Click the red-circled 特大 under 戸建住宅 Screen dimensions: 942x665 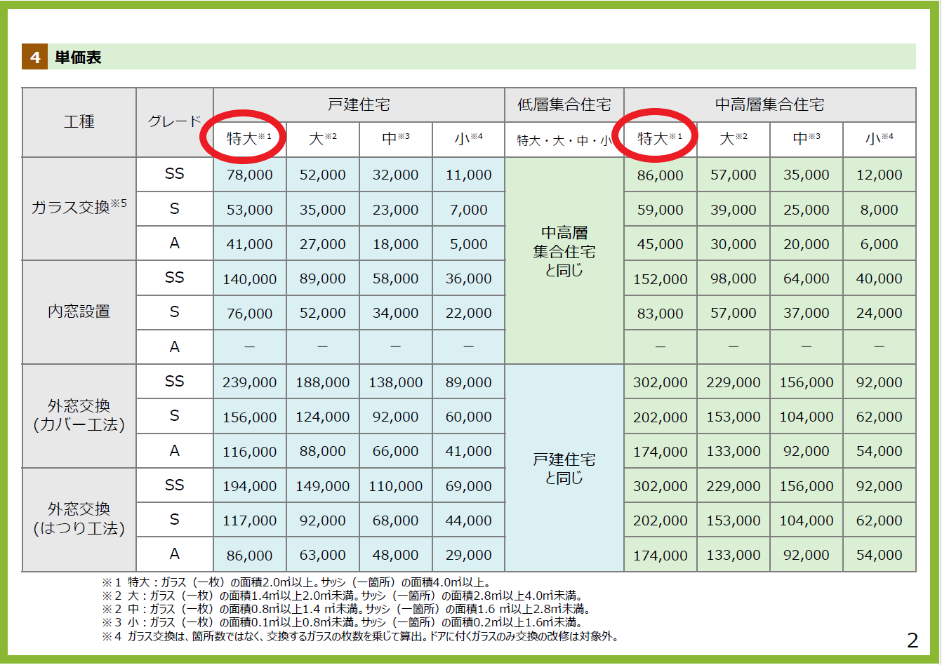[244, 139]
